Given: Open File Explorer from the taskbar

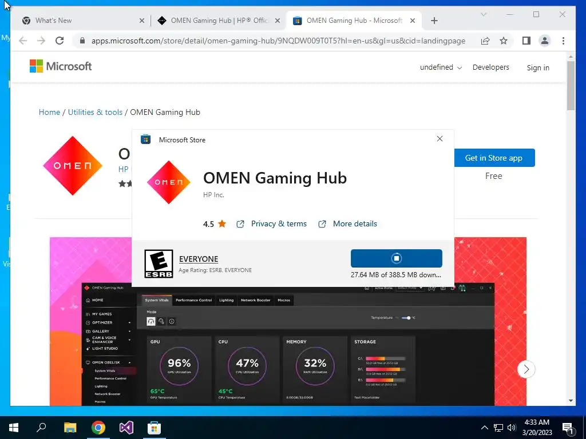Looking at the screenshot, I should pyautogui.click(x=70, y=428).
